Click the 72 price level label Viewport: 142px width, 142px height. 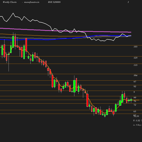(135, 105)
